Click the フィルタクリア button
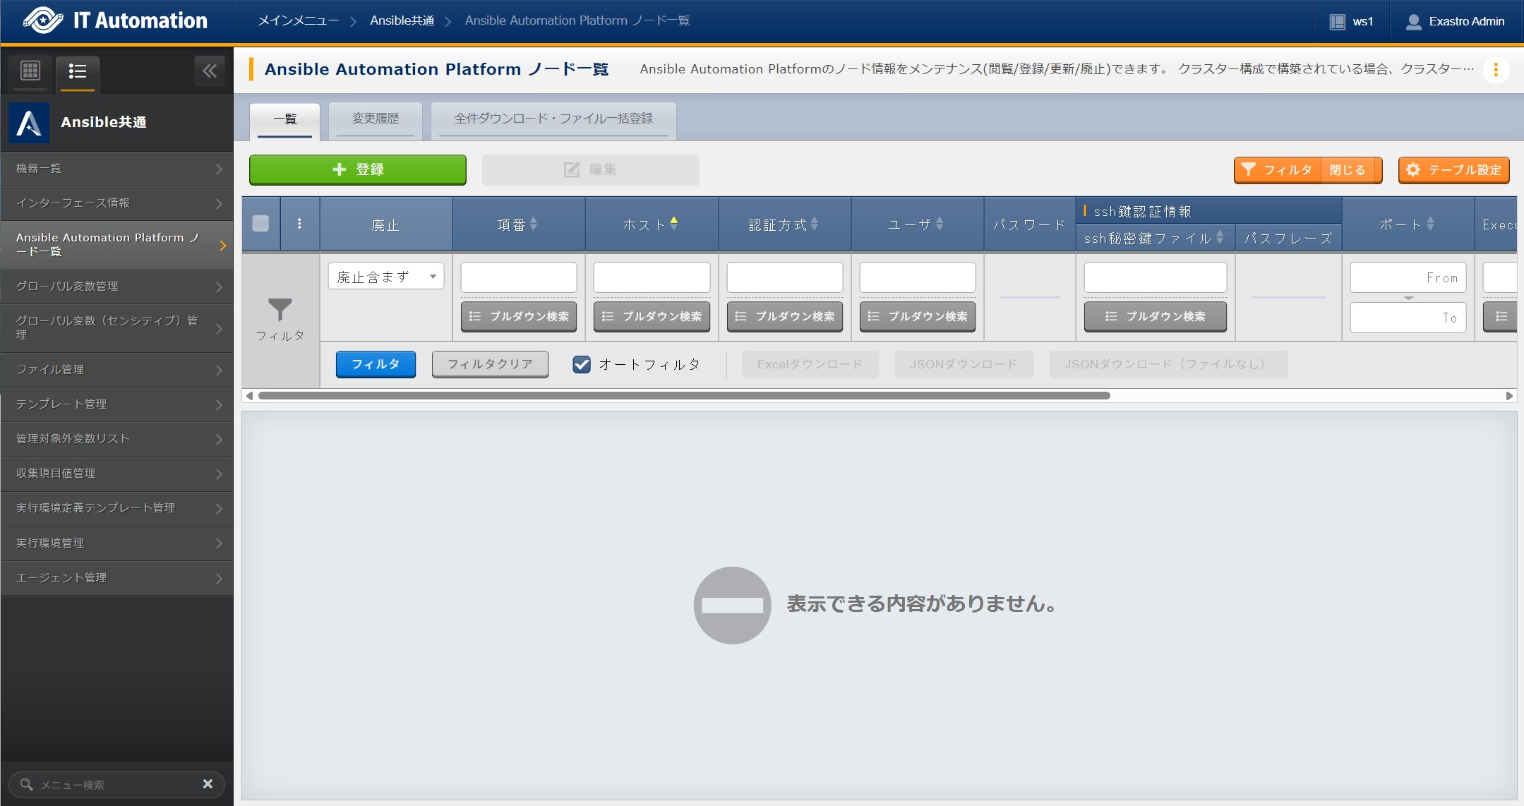1524x806 pixels. pos(490,364)
